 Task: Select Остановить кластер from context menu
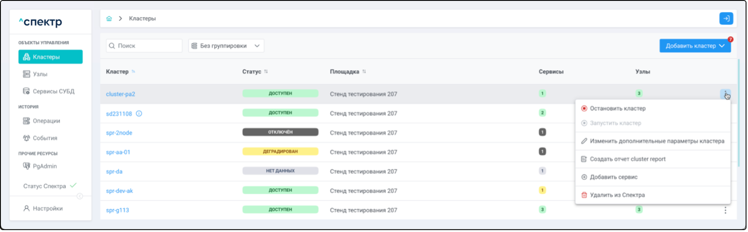617,109
